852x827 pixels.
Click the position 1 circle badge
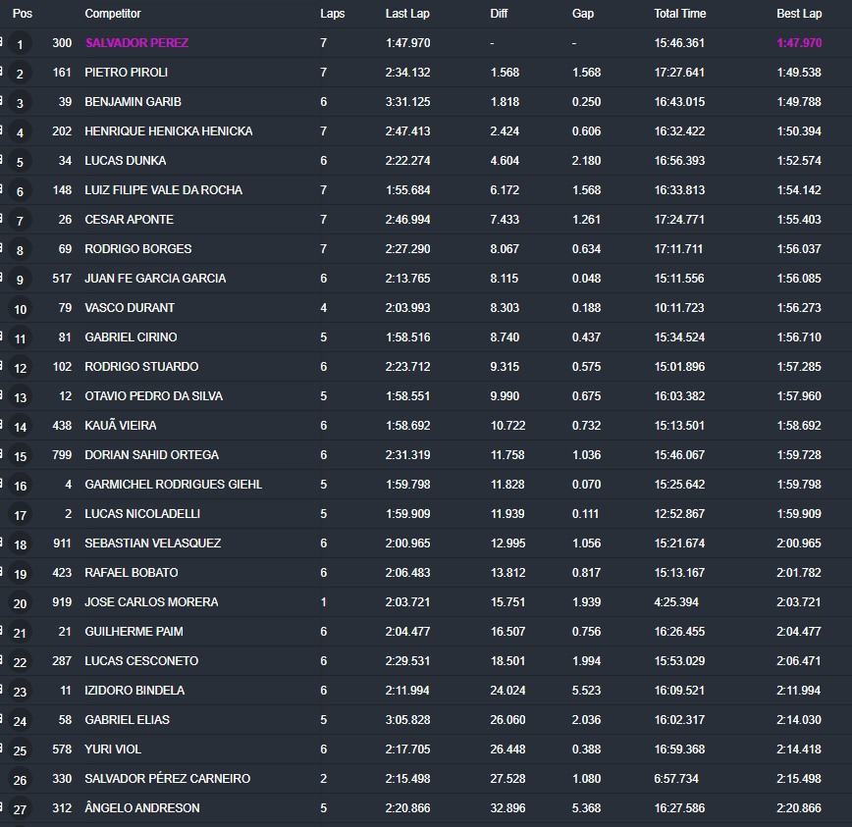(x=21, y=44)
